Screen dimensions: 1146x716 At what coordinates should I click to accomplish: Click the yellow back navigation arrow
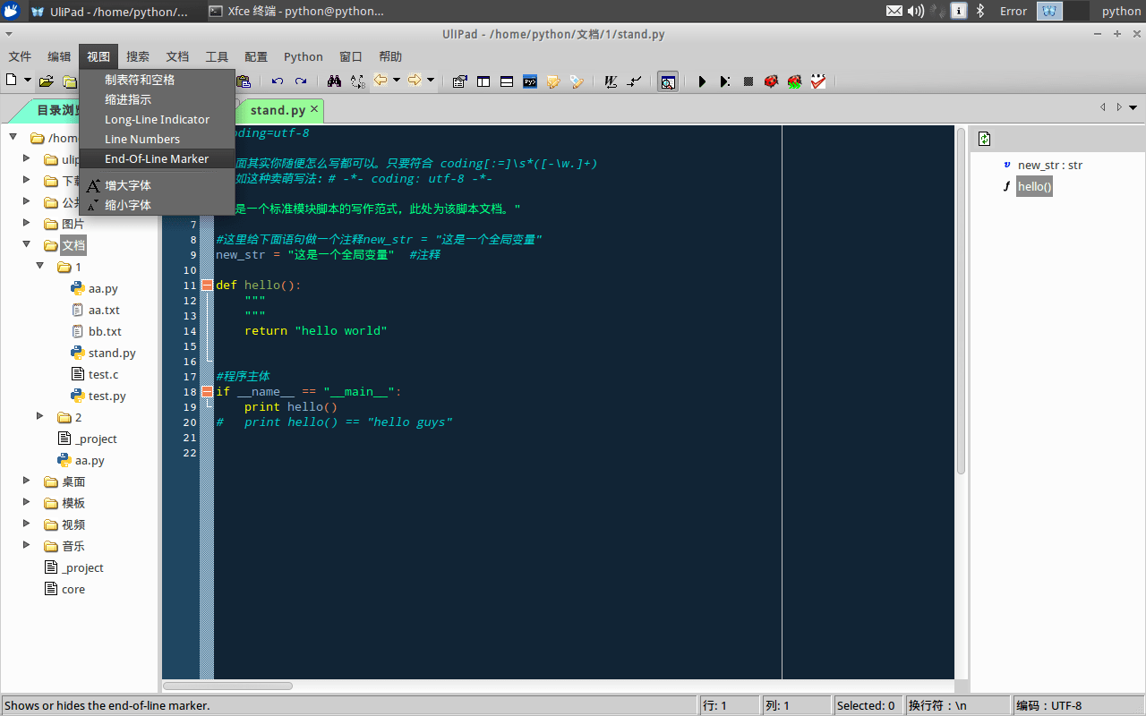[x=381, y=81]
